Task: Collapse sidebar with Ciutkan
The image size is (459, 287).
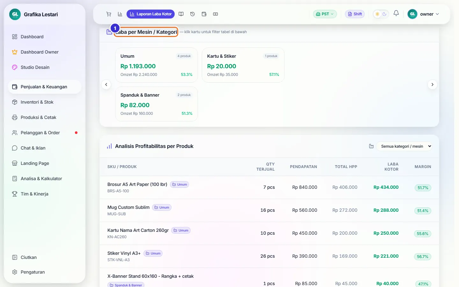Action: [45, 257]
